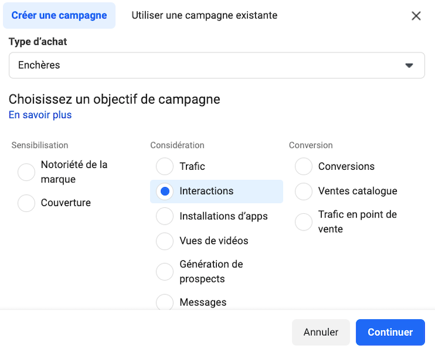Click the blue Continuer button
The height and width of the screenshot is (352, 435).
click(390, 332)
